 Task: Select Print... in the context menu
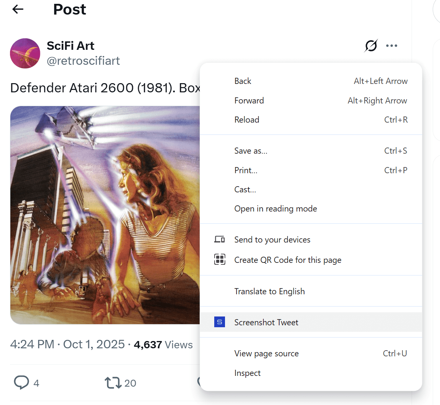[246, 171]
